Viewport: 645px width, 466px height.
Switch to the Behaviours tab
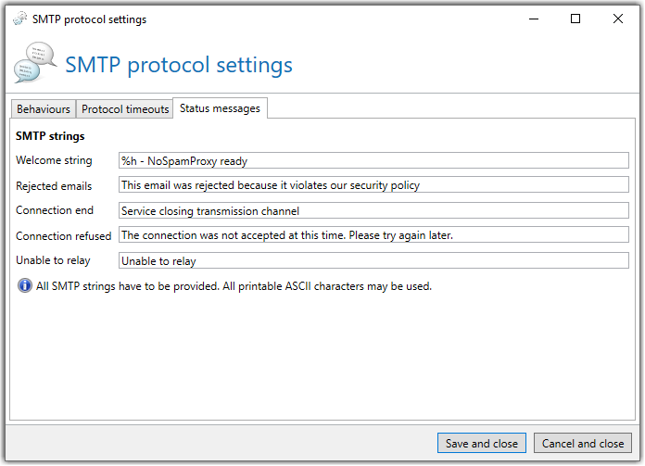click(44, 109)
